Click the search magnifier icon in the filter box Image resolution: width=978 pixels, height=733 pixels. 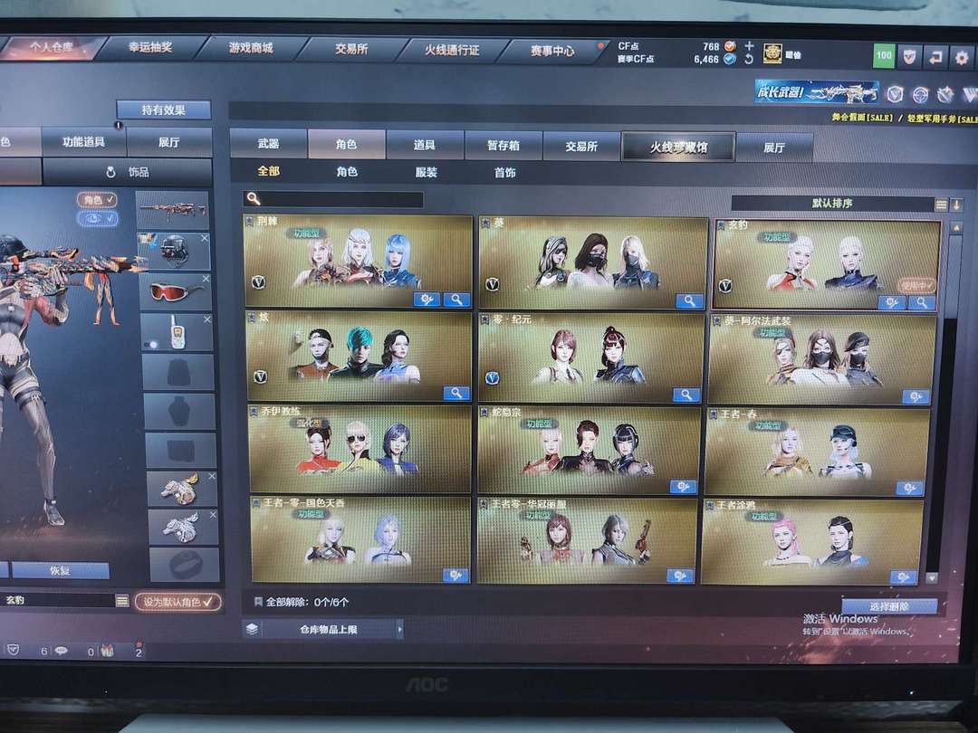coord(254,198)
